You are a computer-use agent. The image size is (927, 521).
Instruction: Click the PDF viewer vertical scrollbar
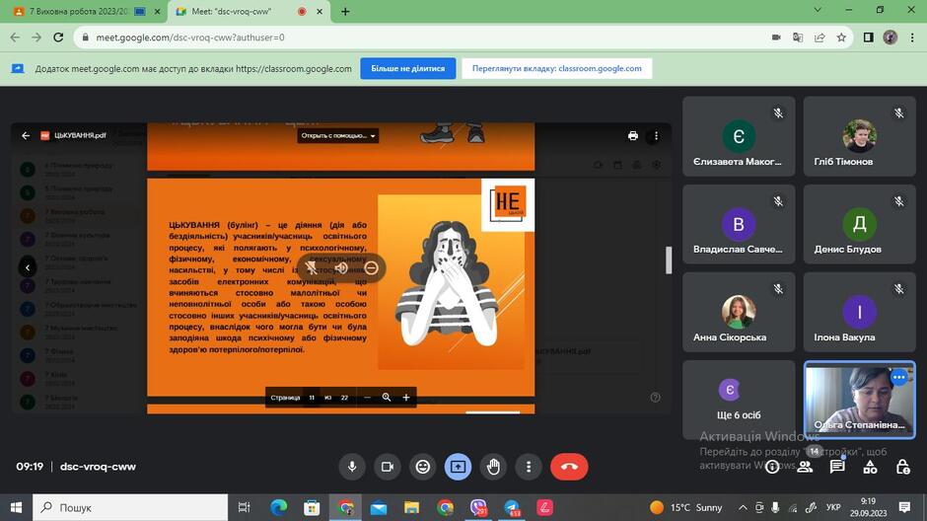pos(669,260)
